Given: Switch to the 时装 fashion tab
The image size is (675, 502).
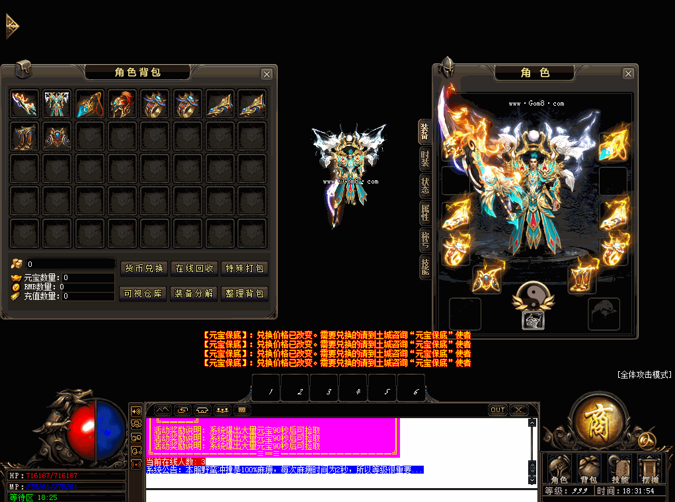Looking at the screenshot, I should [x=425, y=159].
